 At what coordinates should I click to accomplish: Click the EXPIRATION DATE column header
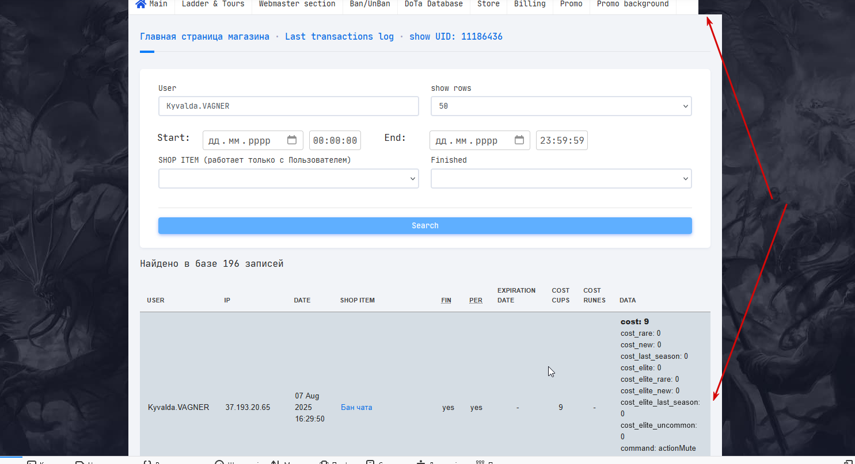[x=516, y=295]
